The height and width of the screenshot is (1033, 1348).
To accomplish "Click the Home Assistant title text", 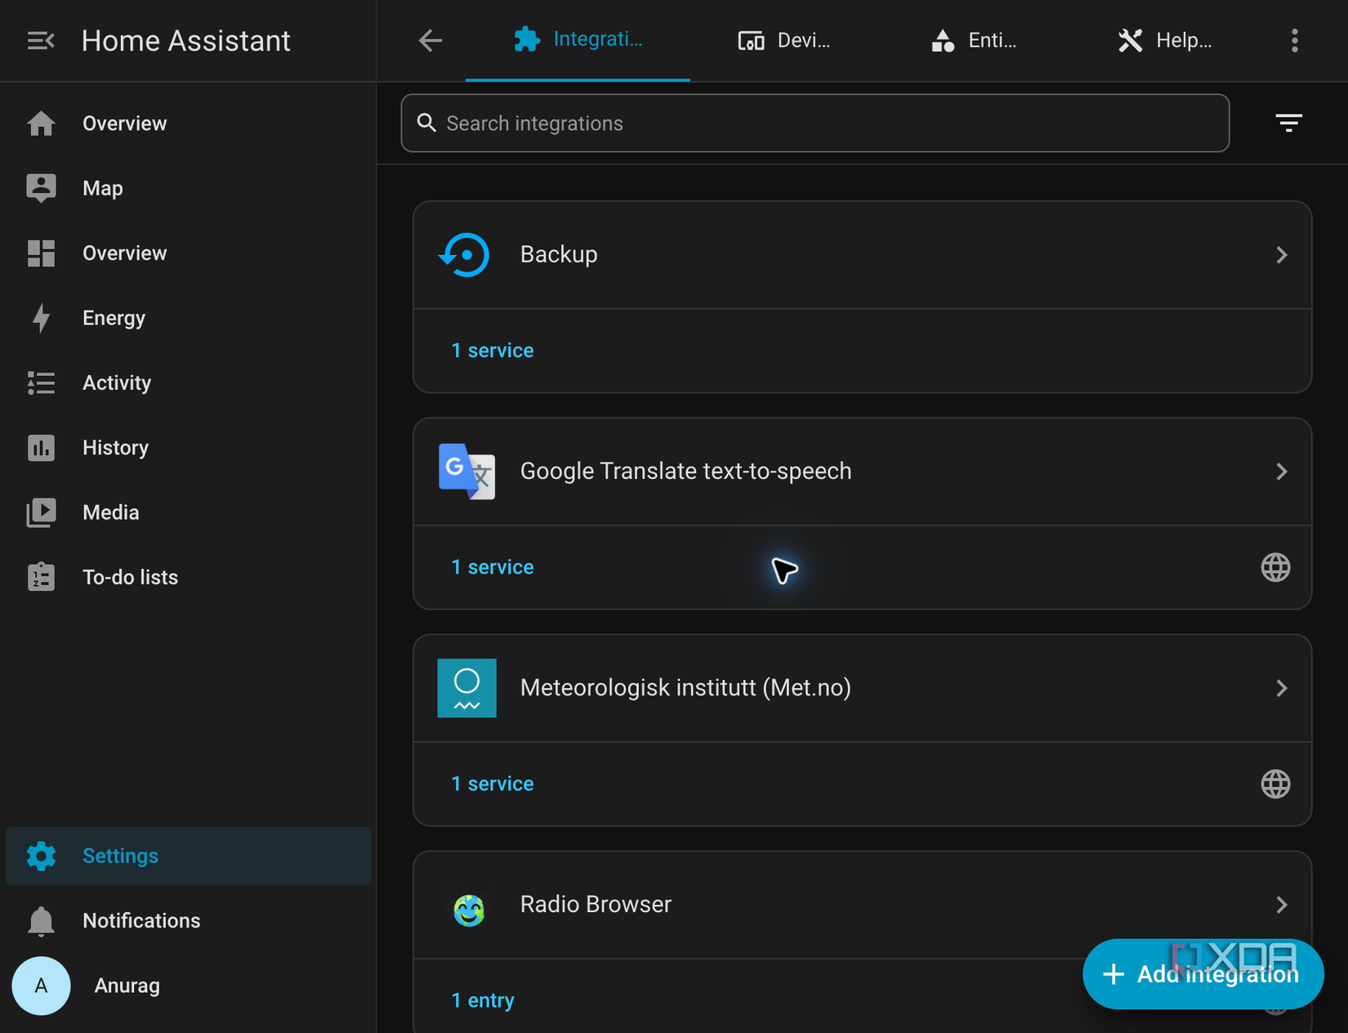I will 185,41.
